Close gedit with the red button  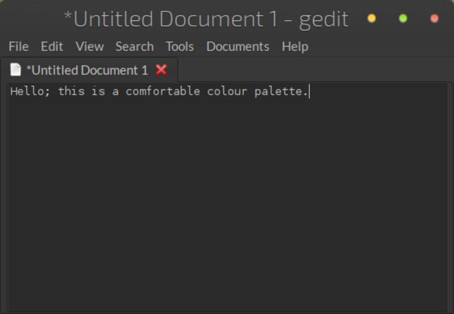[x=434, y=18]
